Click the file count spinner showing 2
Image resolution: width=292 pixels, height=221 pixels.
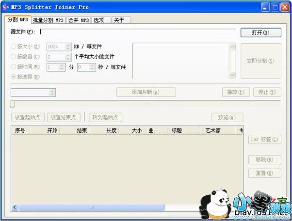(59, 57)
